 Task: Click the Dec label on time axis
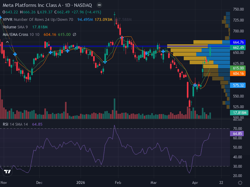39,183
